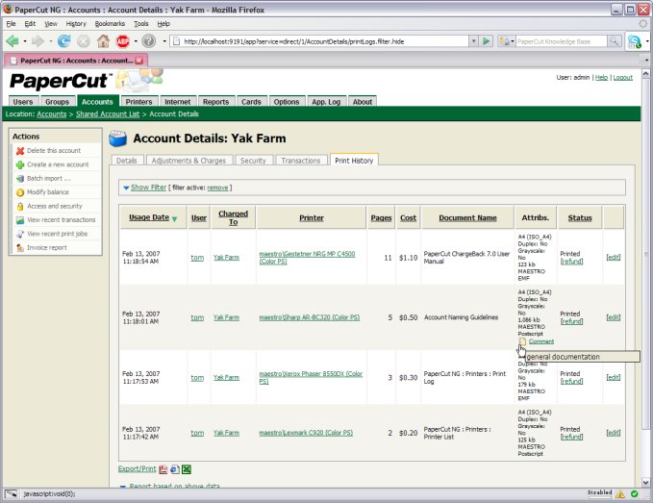
Task: Select the Adjustments & Charges tab
Action: (x=188, y=161)
